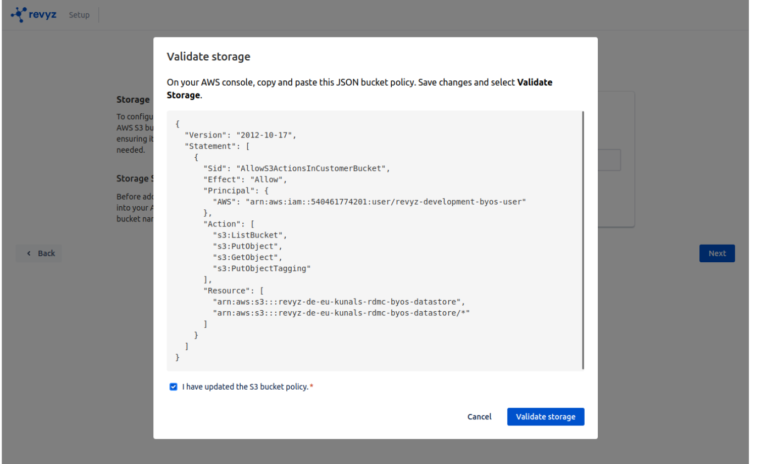Screen dimensions: 772x464
Task: Click the datastore bucket ARN ending with comma
Action: [x=339, y=302]
